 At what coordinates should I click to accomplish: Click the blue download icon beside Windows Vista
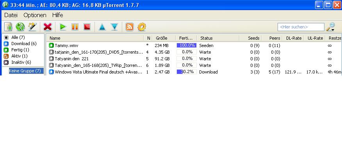(x=51, y=72)
